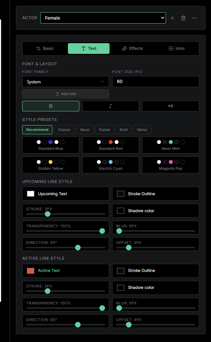Click upcoming line Offset slider handle
Screen dimensions: 211x342
(129, 248)
